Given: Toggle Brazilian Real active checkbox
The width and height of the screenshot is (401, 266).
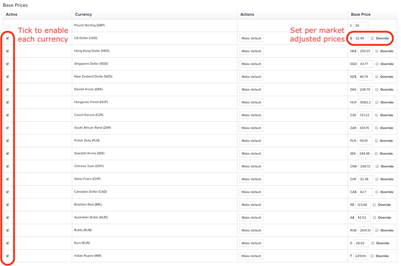Looking at the screenshot, I should coord(7,205).
